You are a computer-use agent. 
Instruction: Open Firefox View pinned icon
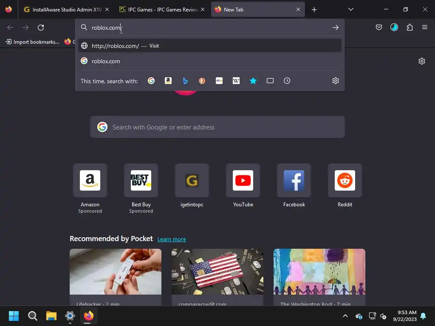(8, 9)
